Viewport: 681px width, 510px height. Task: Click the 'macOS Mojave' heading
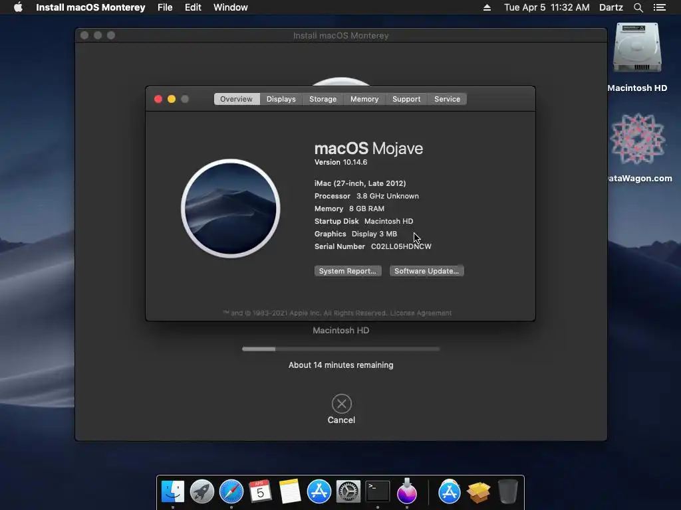368,148
